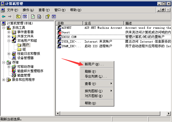Screen dimensions: 172x122
Task: Click the horizontal scrollbar left arrow
Action: (58, 114)
